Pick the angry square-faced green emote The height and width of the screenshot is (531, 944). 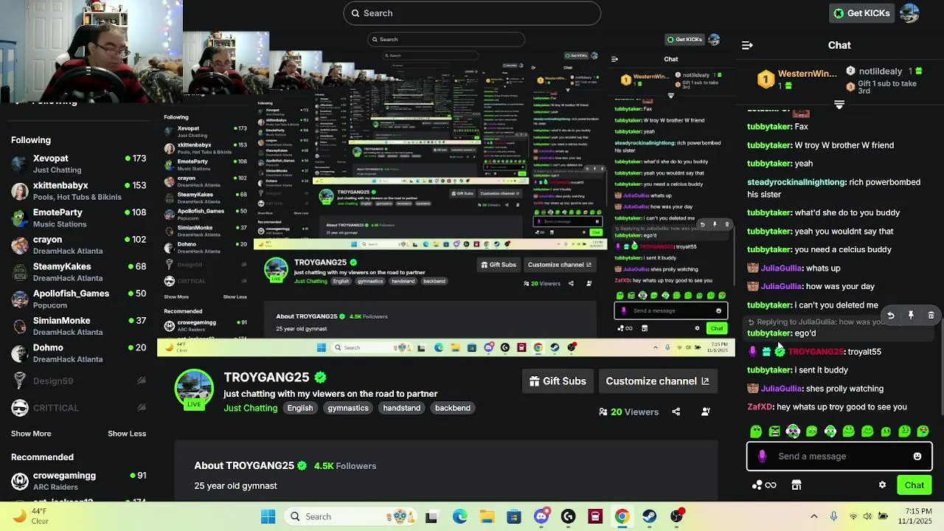pos(774,431)
